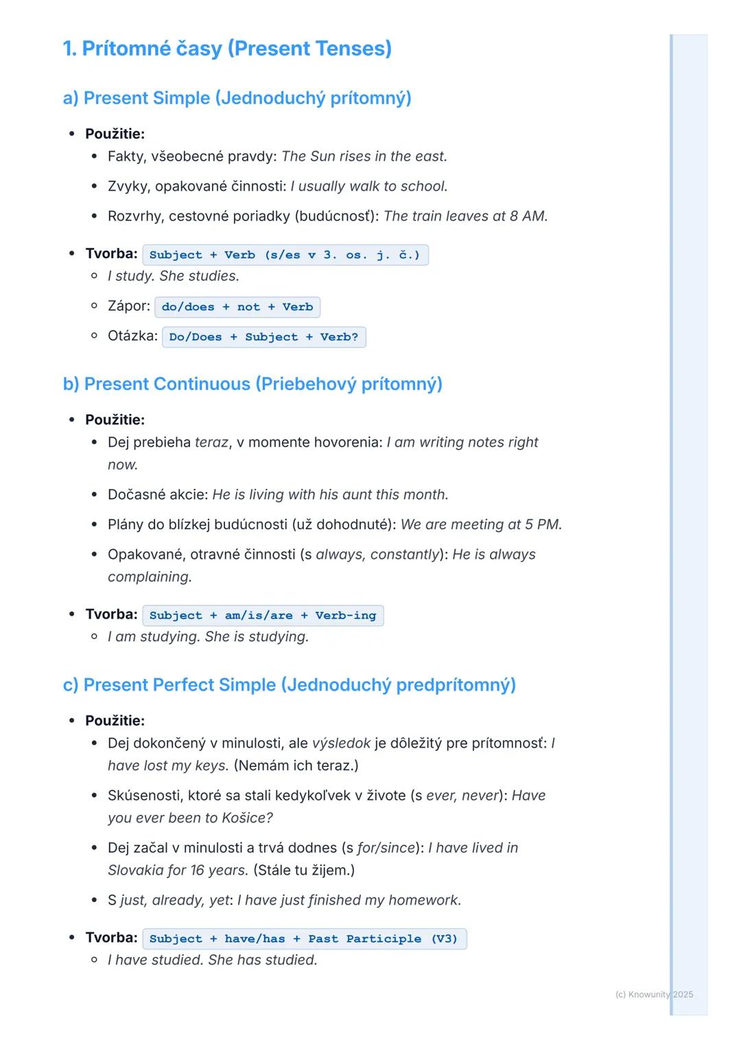This screenshot has height=1049, width=741.
Task: Click the example "We are meeting at 5 PM."
Action: [x=481, y=524]
